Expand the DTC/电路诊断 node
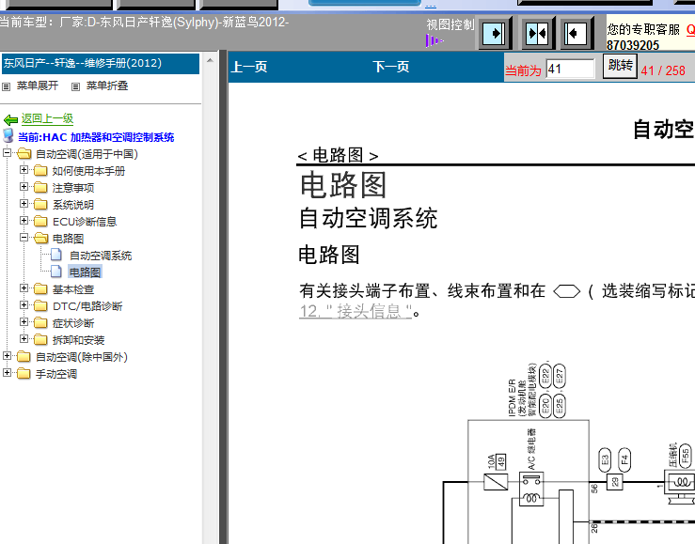695x544 pixels. tap(24, 305)
